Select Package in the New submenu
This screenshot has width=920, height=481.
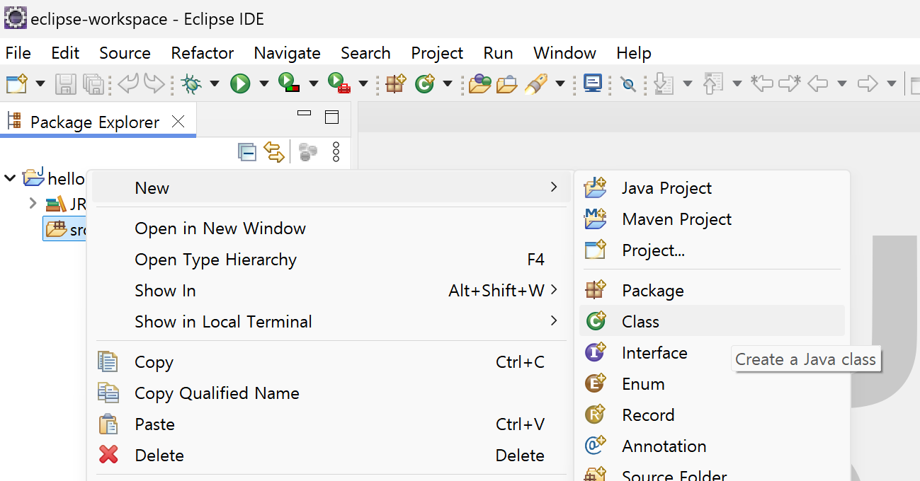click(x=712, y=291)
